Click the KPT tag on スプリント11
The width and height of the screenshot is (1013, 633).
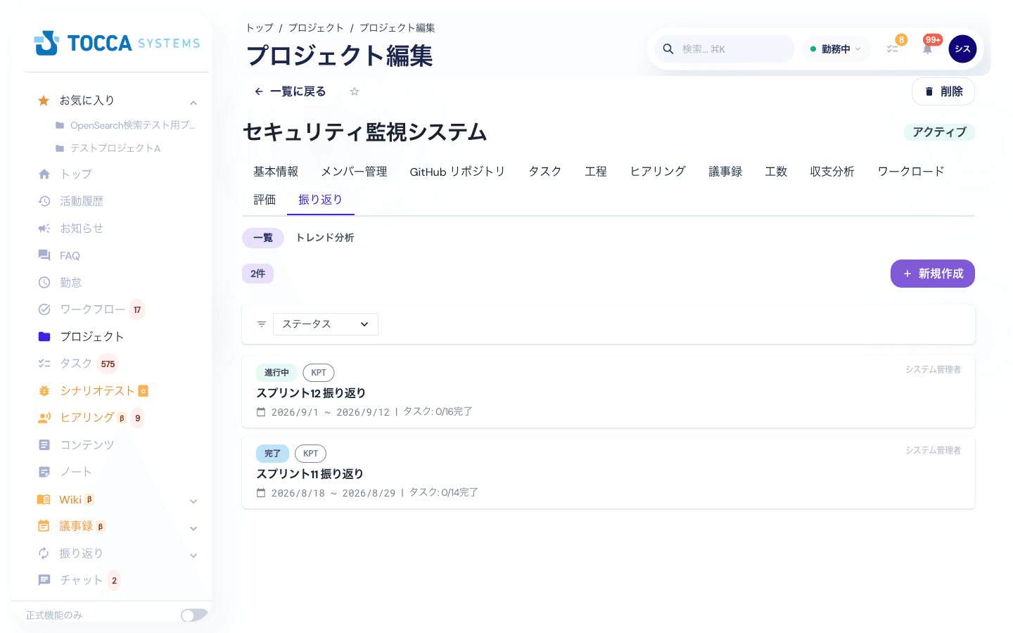tap(310, 454)
